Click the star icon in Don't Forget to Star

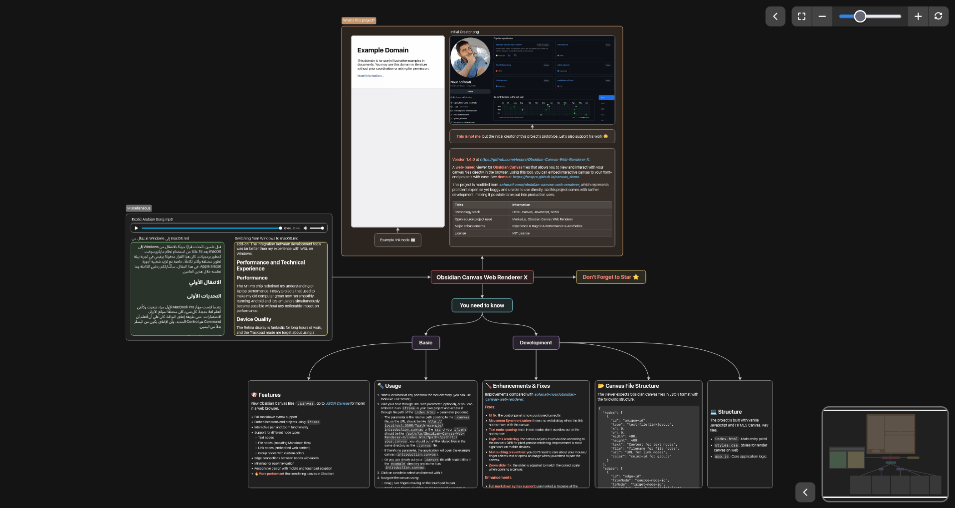click(636, 277)
